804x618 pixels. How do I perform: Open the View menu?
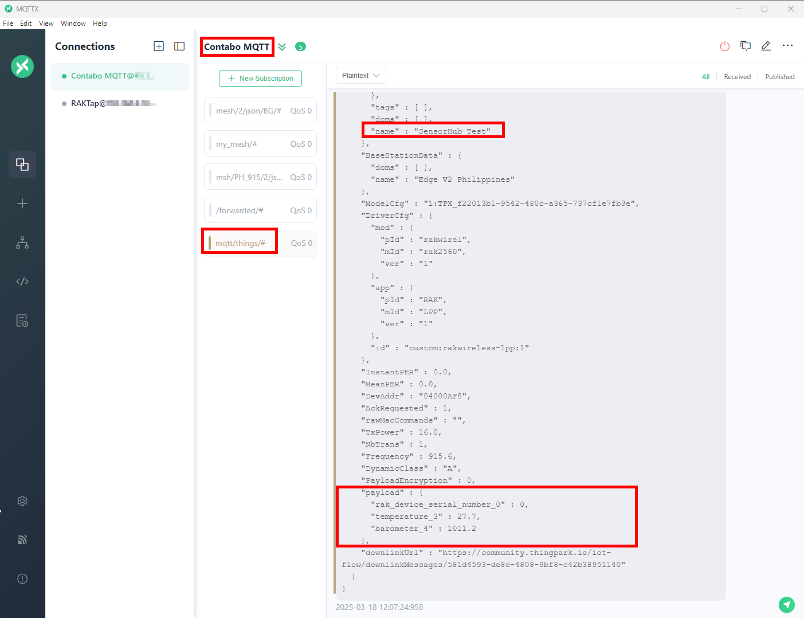point(46,24)
